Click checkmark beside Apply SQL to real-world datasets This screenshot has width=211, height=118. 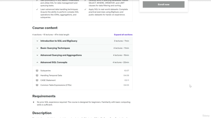pyautogui.click(x=85, y=10)
